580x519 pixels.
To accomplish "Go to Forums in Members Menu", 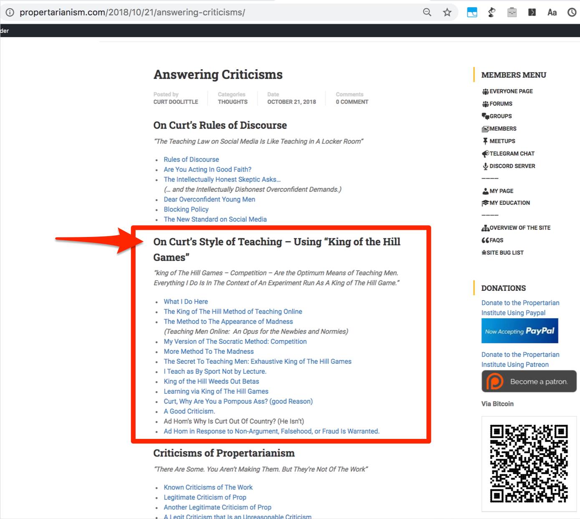I will pyautogui.click(x=501, y=104).
